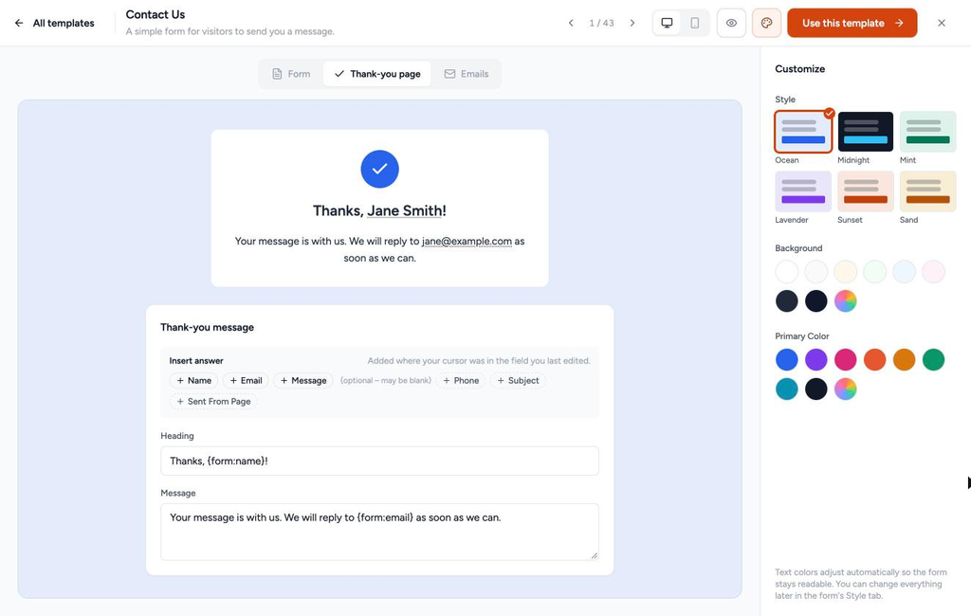Insert the Message answer chip
The height and width of the screenshot is (616, 971).
[303, 381]
